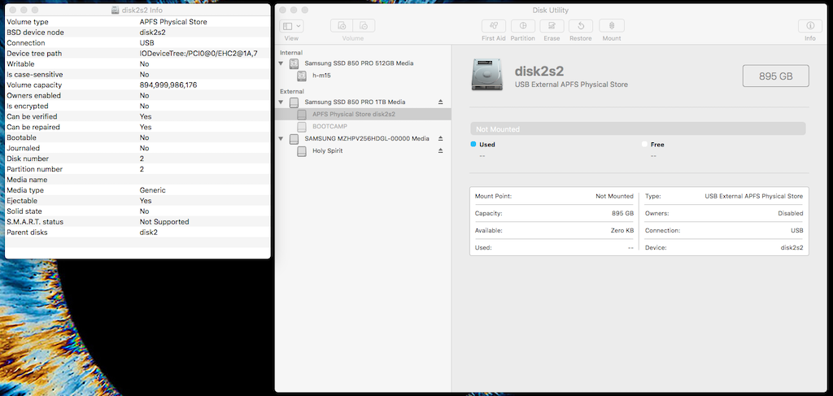Image resolution: width=833 pixels, height=396 pixels.
Task: Click the blue Used legend dot
Action: (473, 145)
